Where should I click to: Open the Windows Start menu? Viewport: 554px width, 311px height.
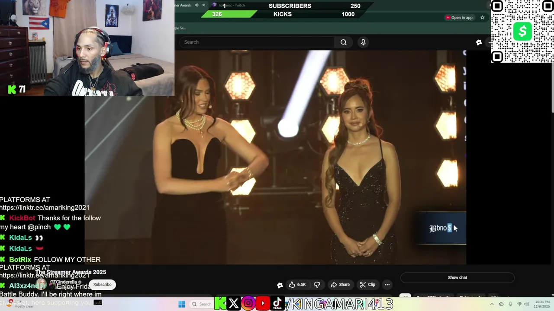pos(182,304)
